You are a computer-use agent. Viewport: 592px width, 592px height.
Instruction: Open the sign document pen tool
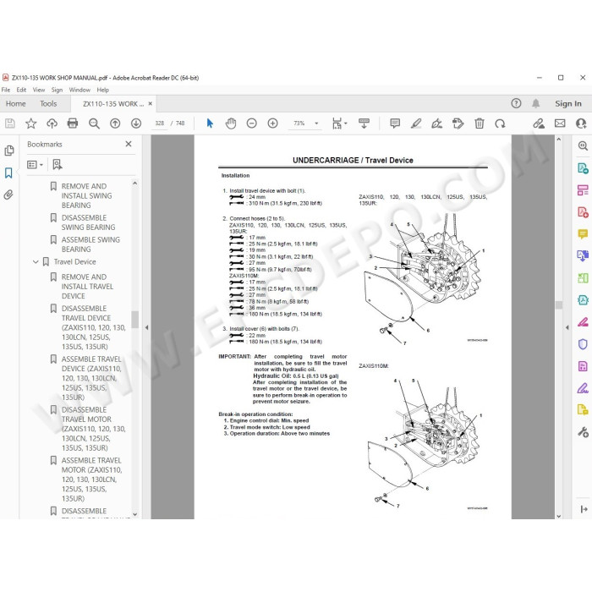(437, 123)
